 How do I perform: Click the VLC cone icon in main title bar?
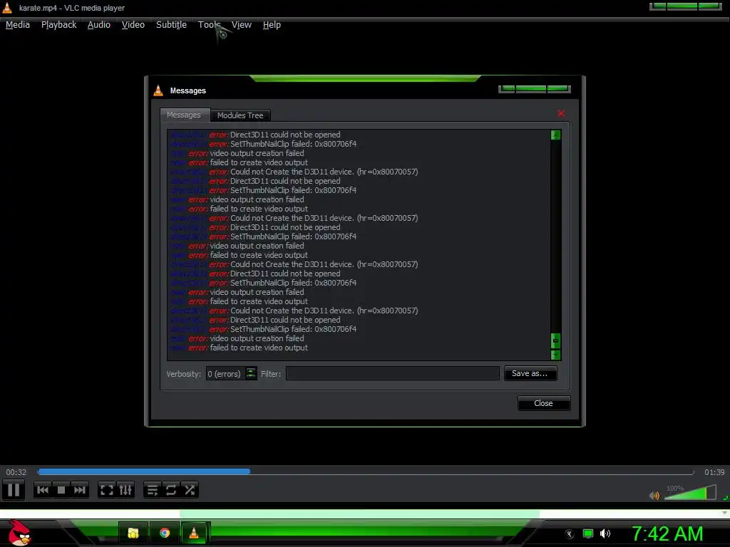coord(7,7)
